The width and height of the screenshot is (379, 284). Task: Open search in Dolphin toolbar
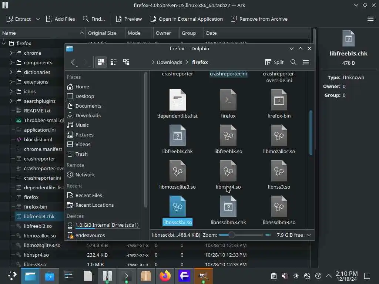(x=294, y=62)
